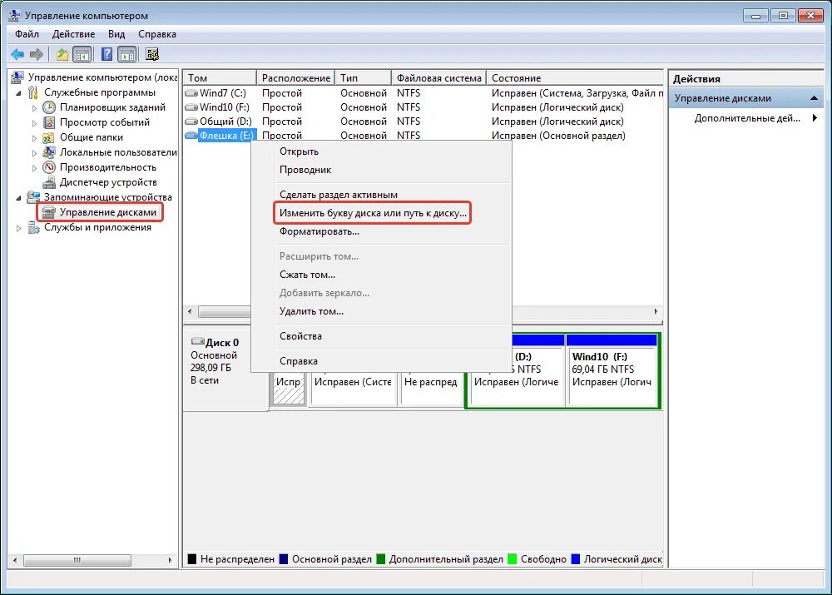Click the Forward arrow toolbar icon
This screenshot has width=832, height=595.
[x=37, y=54]
